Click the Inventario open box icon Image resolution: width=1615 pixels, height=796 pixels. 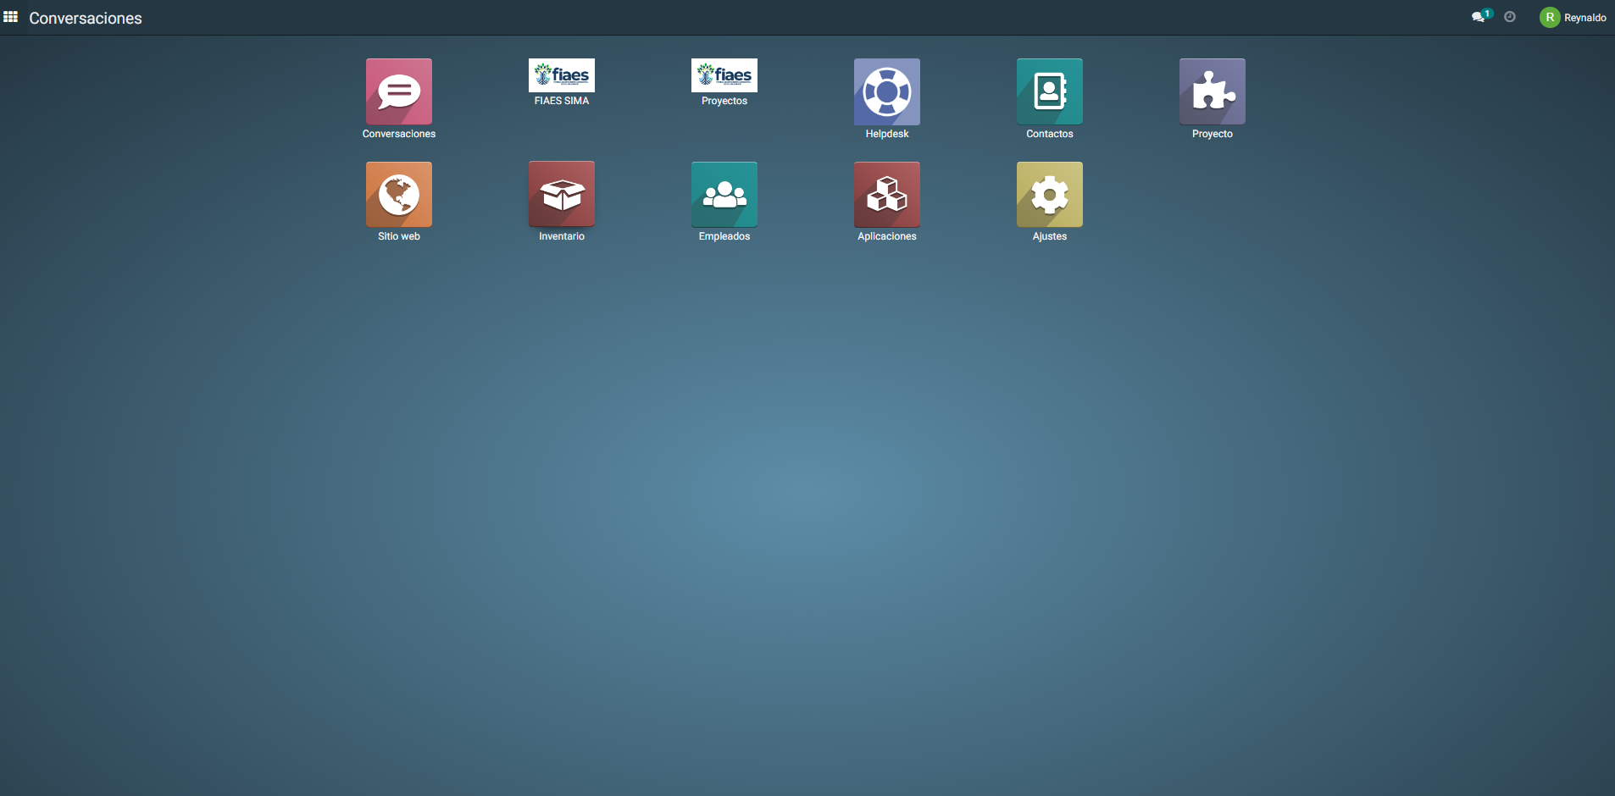point(561,194)
